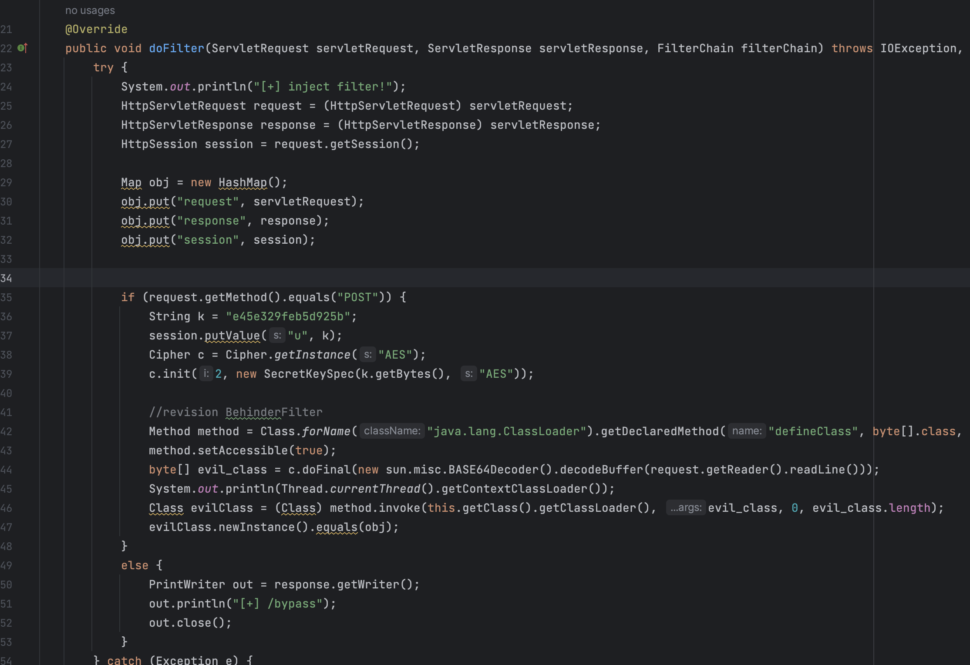The image size is (970, 665).
Task: Click the @Override annotation
Action: pyautogui.click(x=96, y=29)
